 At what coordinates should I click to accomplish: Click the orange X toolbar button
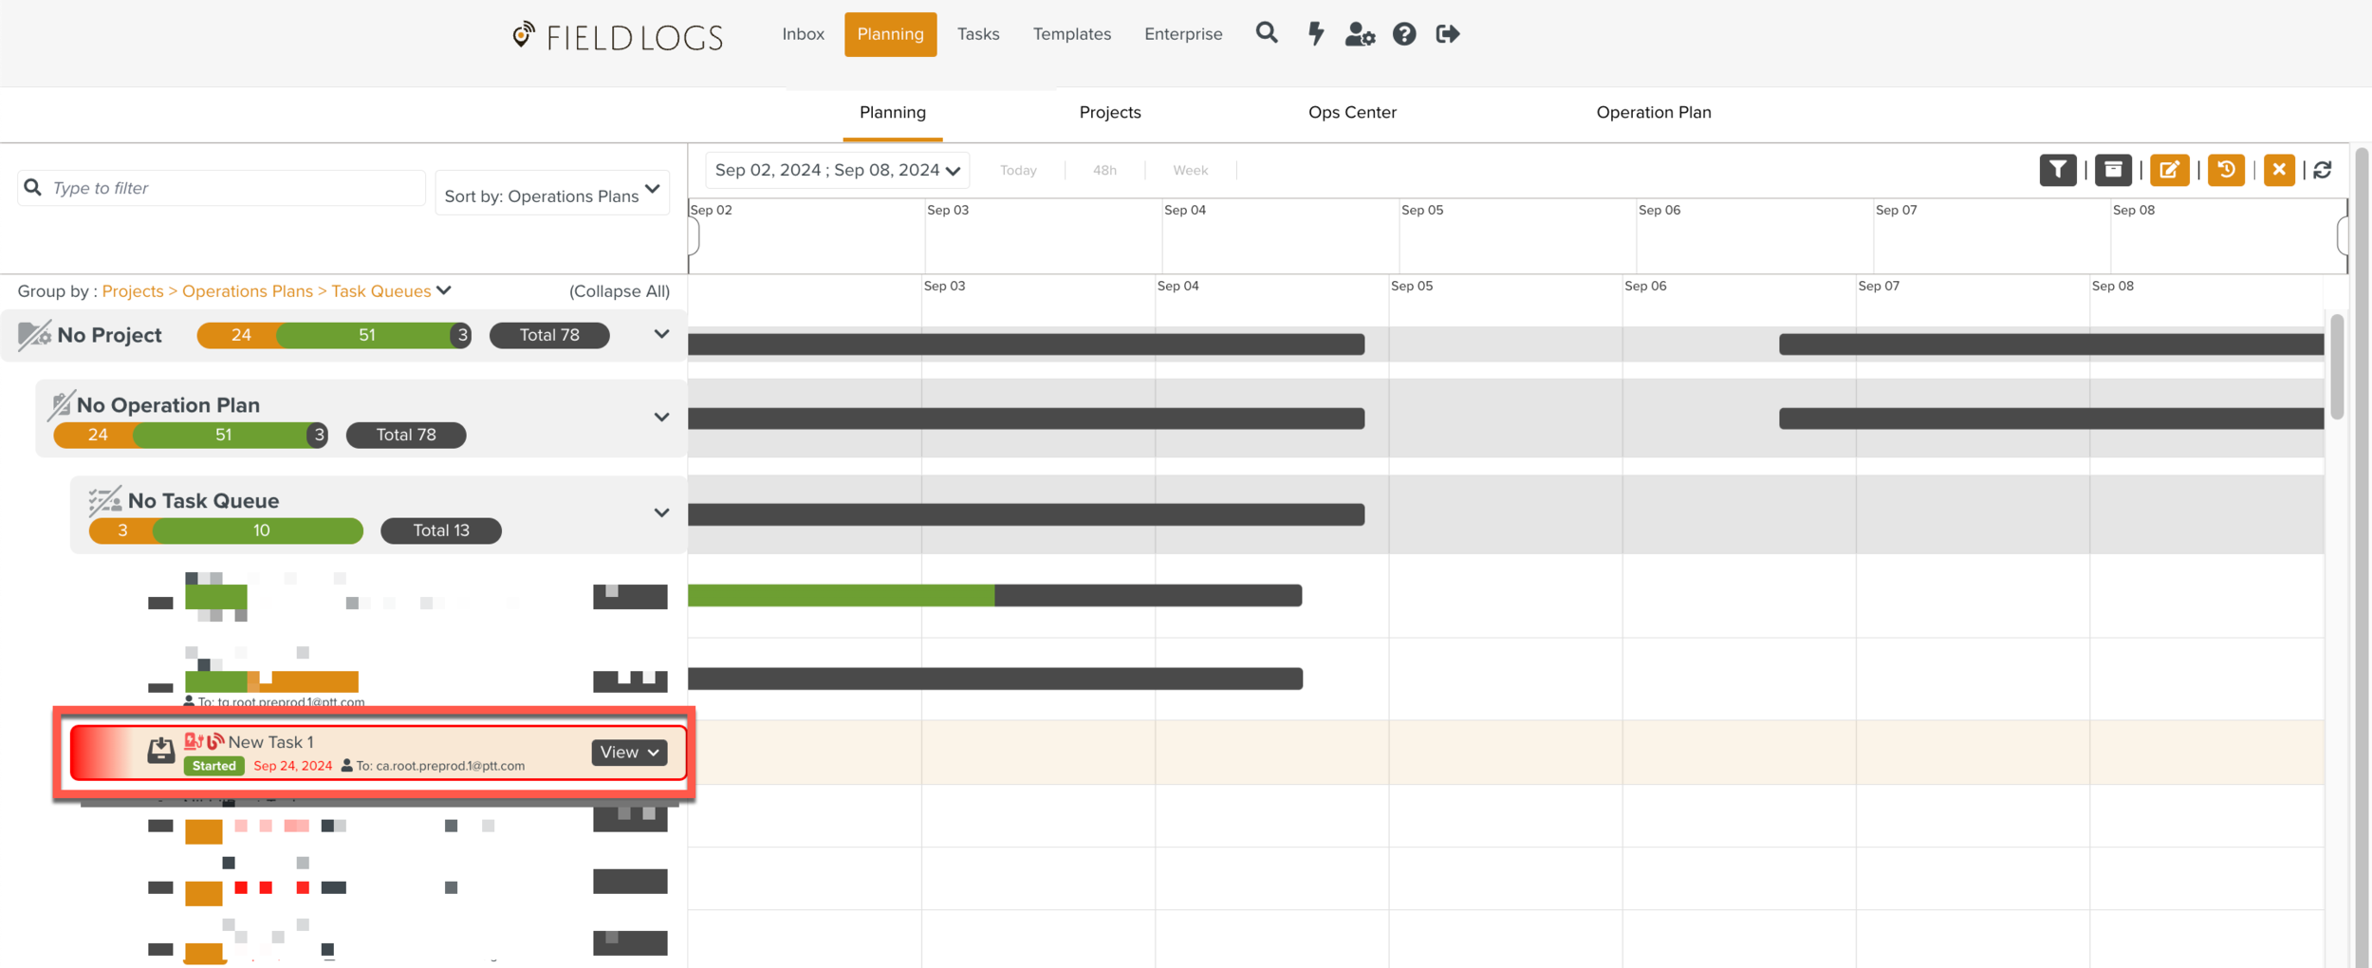[2279, 170]
